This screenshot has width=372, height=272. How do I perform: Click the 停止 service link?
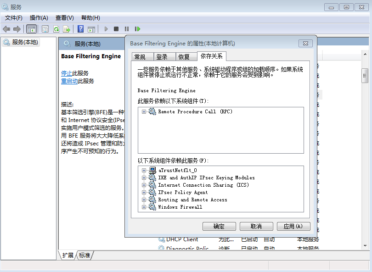pyautogui.click(x=67, y=73)
